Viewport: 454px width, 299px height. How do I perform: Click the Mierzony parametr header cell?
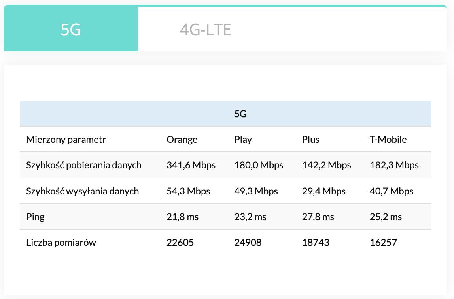point(66,140)
